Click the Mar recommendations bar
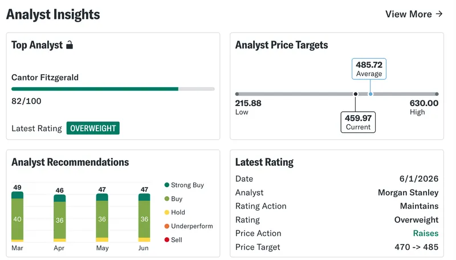This screenshot has width=456, height=260. coord(18,217)
